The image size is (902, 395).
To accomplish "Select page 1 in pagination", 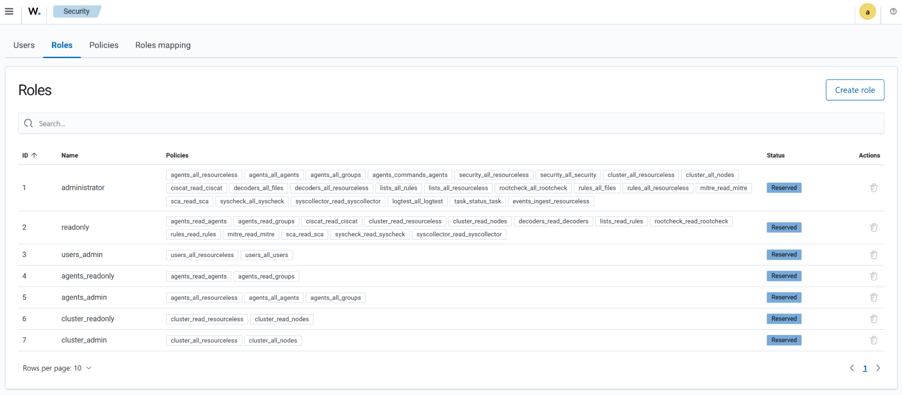I will click(x=865, y=368).
